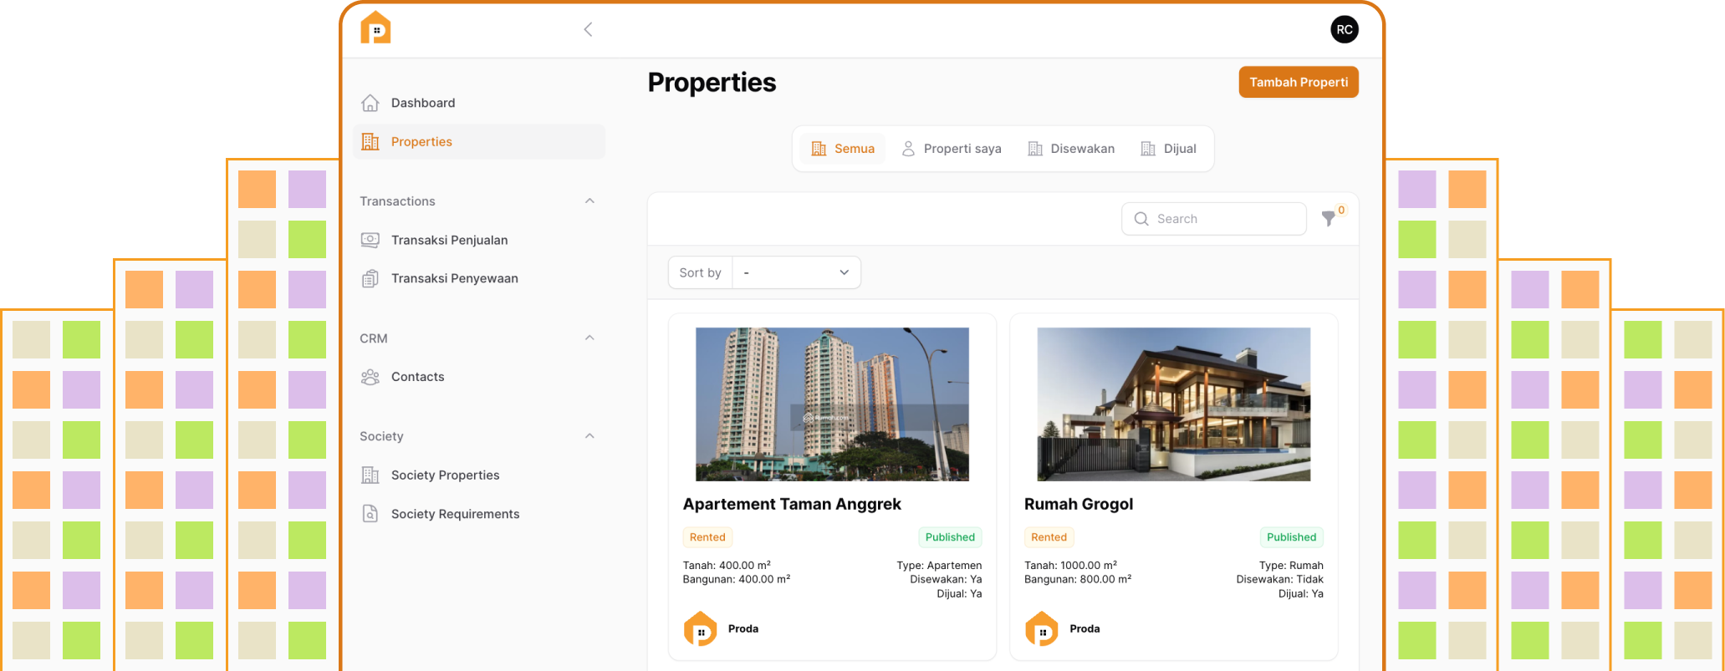Open the Sort by dropdown
The height and width of the screenshot is (671, 1725).
pyautogui.click(x=795, y=272)
